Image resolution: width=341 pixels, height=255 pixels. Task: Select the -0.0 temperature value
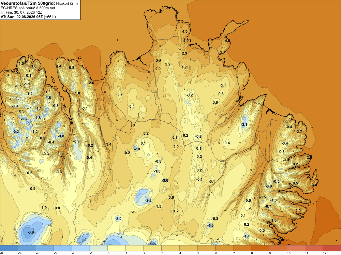[x=262, y=230]
